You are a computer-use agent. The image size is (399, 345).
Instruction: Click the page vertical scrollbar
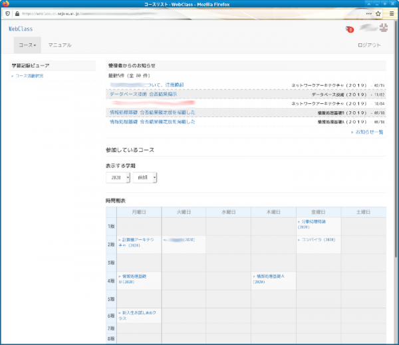click(396, 139)
